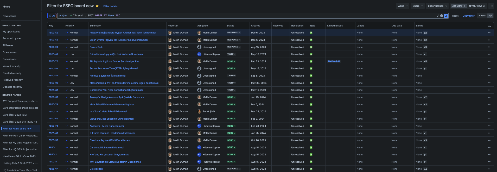497x172 pixels.
Task: Open My open issues filter
Action: (x=11, y=32)
